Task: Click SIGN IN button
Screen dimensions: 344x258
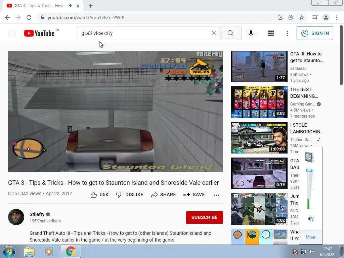Action: (315, 33)
